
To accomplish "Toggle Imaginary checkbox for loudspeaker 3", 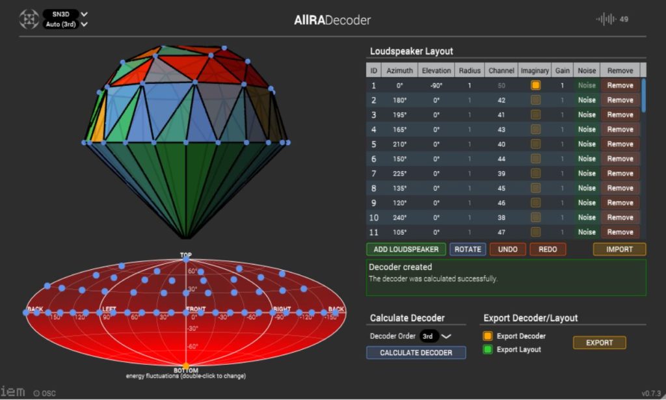I will click(x=536, y=114).
